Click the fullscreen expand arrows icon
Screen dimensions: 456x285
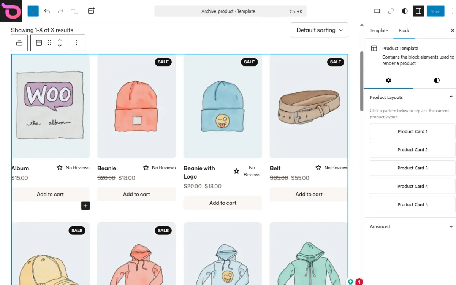391,11
